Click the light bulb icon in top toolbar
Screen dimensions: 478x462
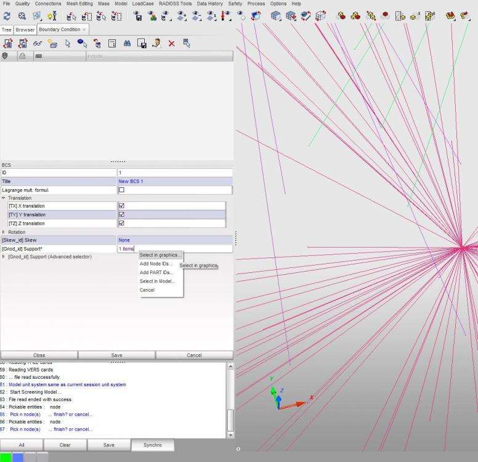52,16
